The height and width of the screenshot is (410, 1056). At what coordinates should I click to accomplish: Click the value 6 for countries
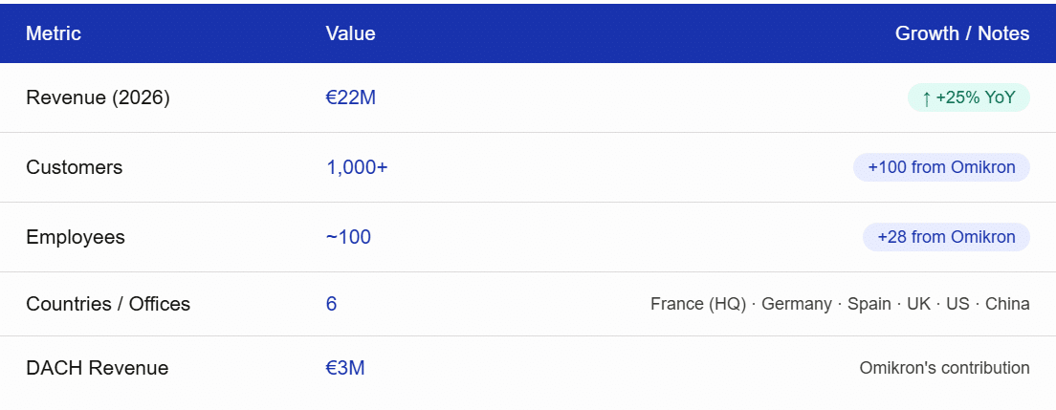(x=331, y=304)
